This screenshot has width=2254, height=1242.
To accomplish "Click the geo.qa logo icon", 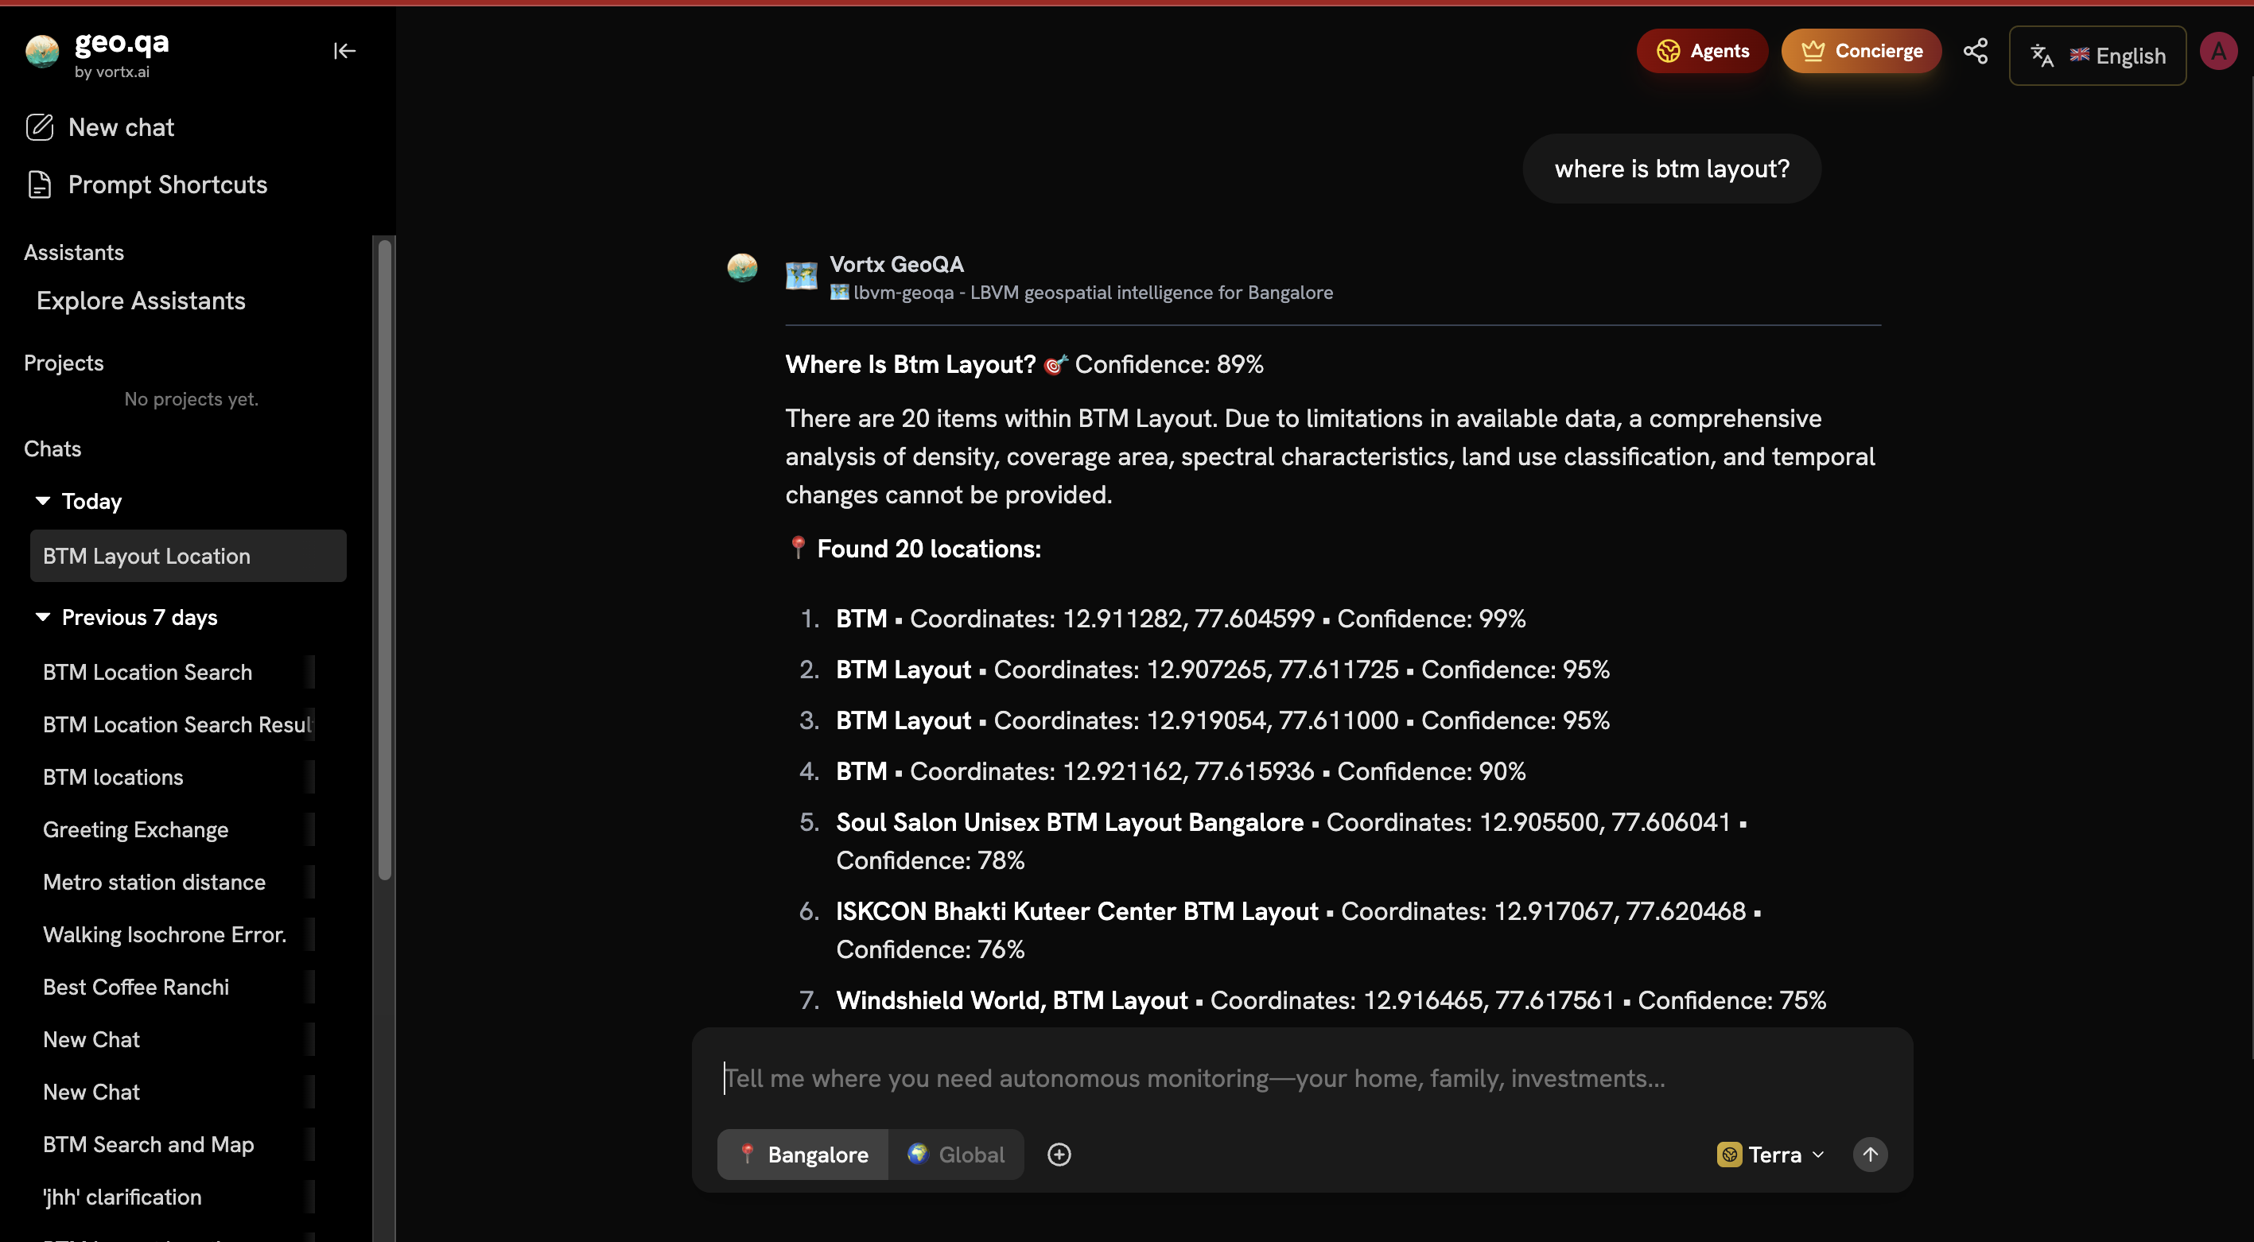I will (x=42, y=51).
